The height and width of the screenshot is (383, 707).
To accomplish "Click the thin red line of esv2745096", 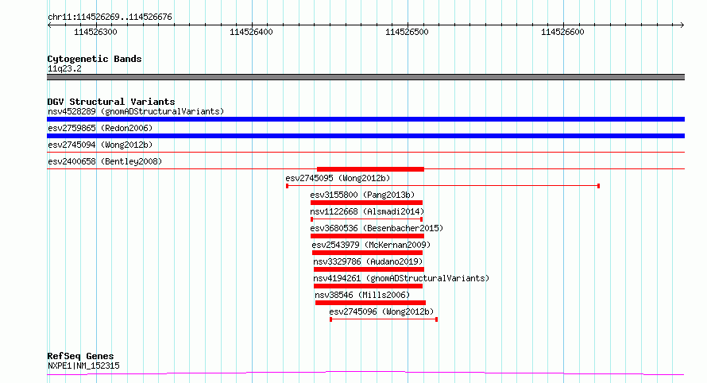I will [384, 319].
